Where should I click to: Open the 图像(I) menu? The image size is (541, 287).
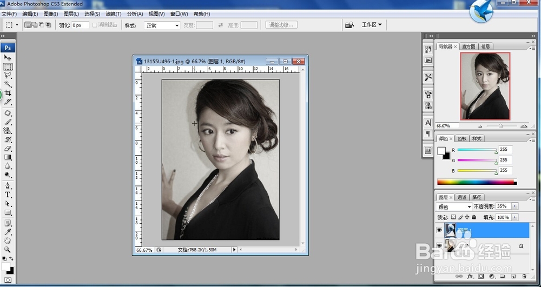51,14
